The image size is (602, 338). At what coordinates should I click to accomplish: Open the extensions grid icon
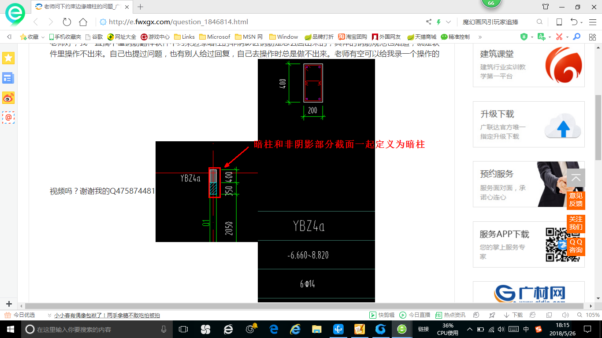pos(592,37)
